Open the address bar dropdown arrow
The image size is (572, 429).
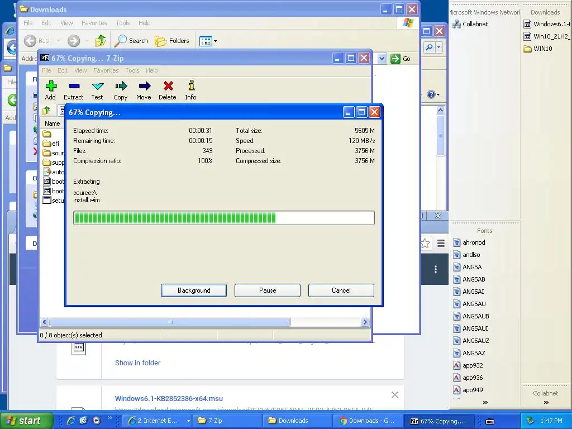pos(382,58)
